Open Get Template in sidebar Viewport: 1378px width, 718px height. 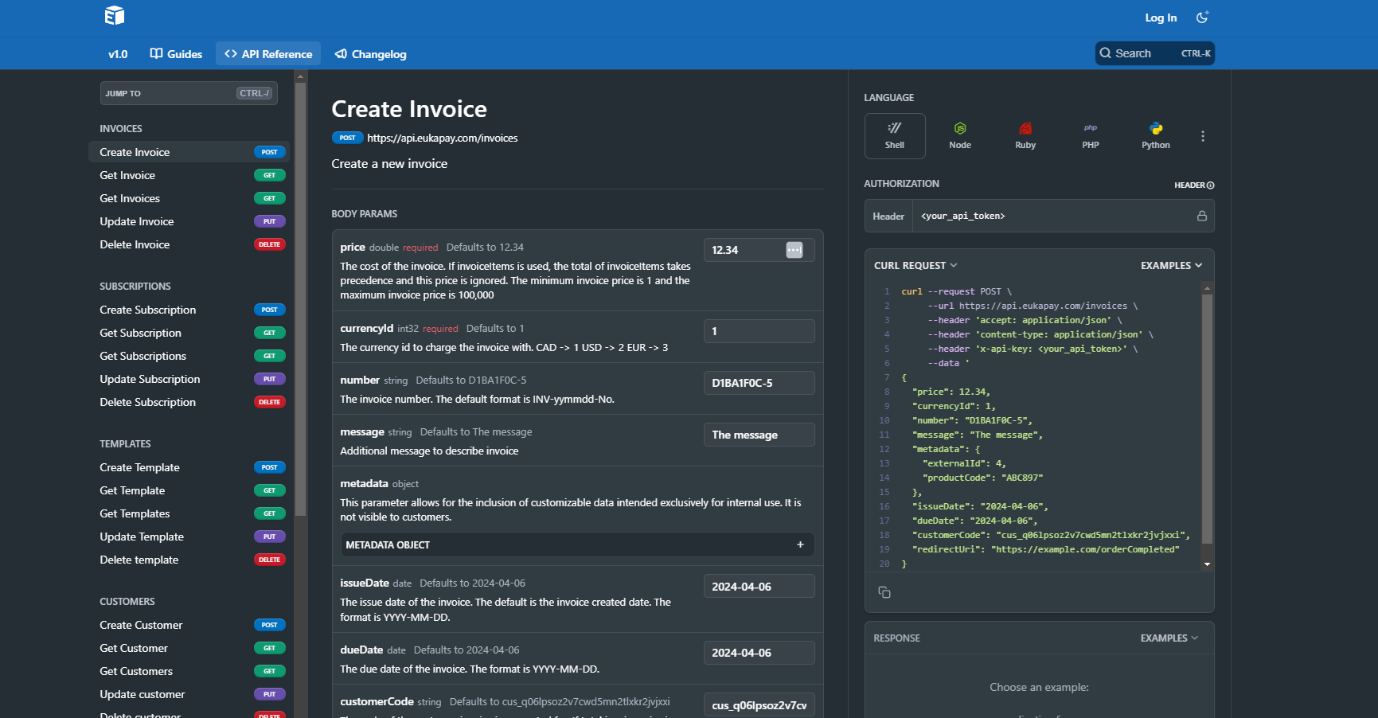click(x=189, y=490)
